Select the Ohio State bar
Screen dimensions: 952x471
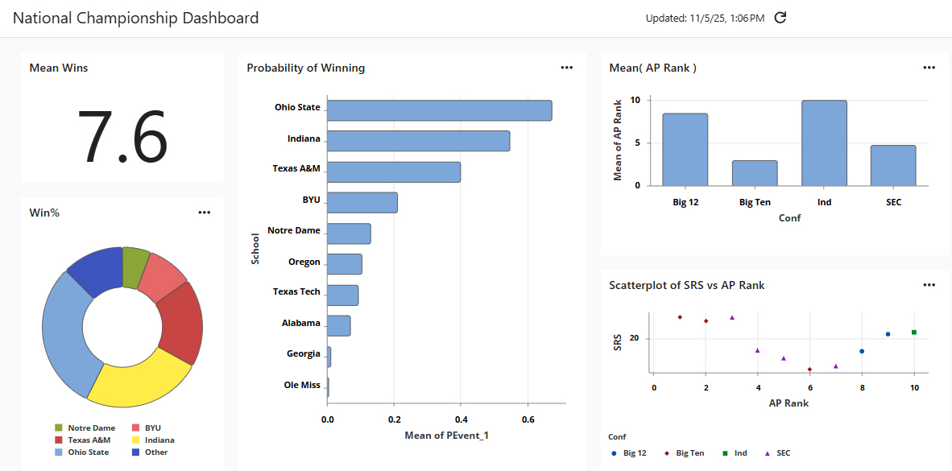(x=439, y=110)
